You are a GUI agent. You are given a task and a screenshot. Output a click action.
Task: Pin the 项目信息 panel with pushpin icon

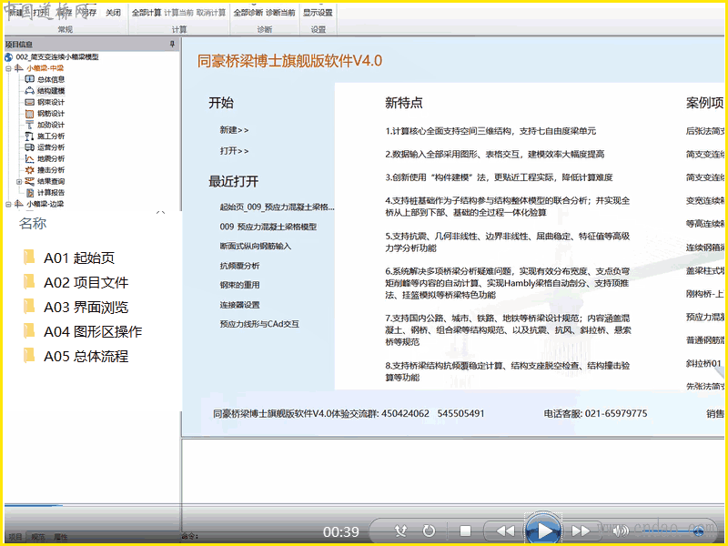(172, 44)
